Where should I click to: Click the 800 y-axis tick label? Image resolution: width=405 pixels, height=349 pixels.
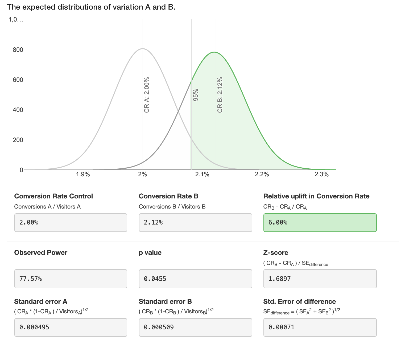[18, 50]
